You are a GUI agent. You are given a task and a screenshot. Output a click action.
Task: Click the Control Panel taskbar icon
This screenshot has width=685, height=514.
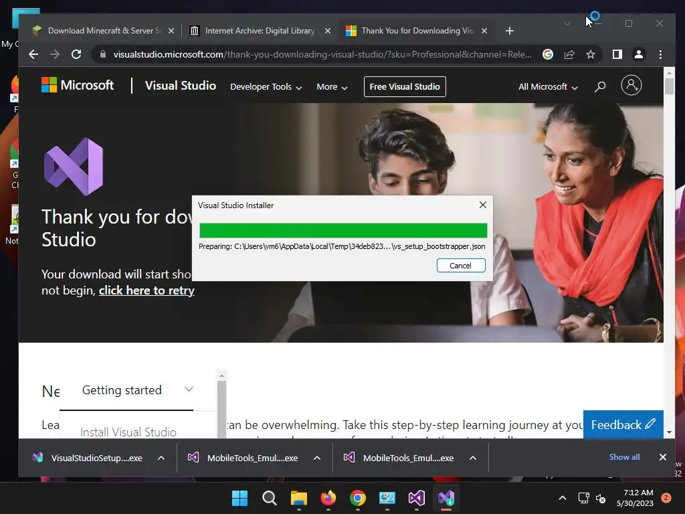(387, 498)
